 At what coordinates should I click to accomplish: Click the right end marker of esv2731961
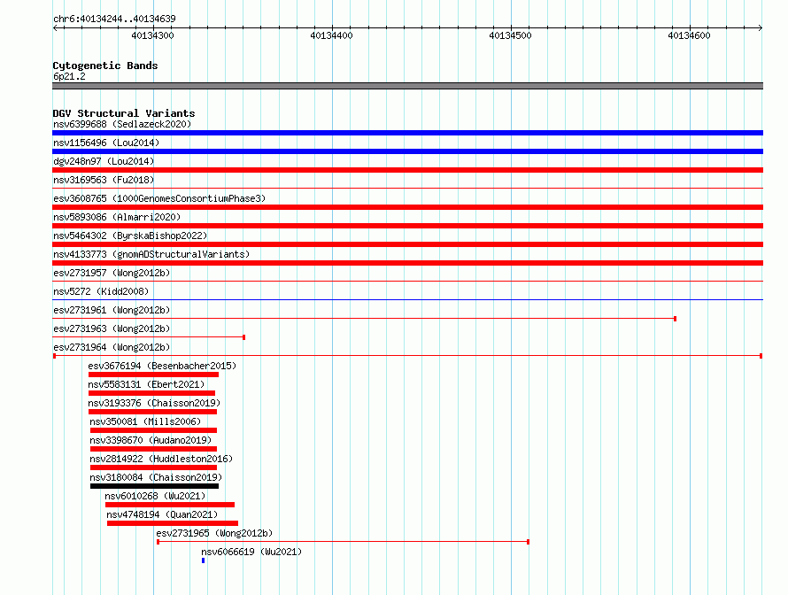[x=675, y=319]
